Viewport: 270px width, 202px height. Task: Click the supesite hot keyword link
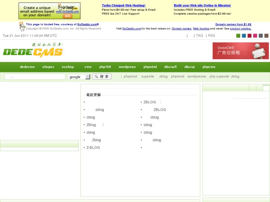click(x=147, y=76)
